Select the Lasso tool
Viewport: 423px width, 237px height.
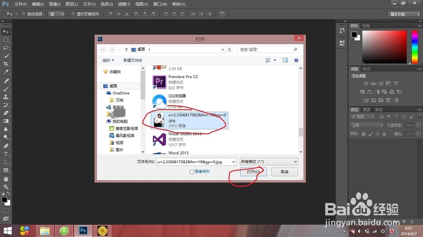pos(5,48)
